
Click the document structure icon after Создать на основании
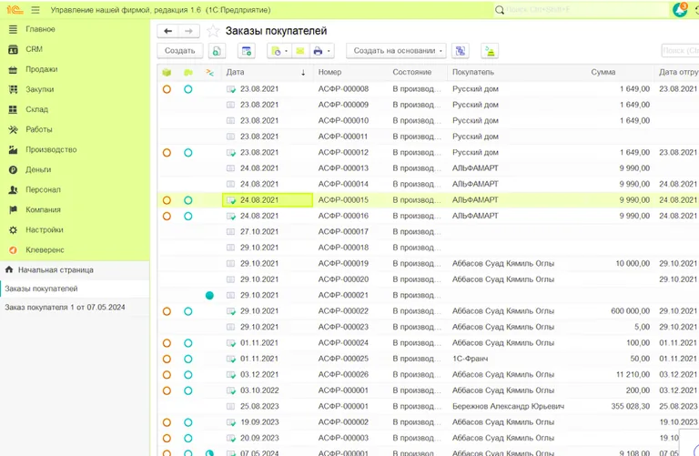(461, 52)
